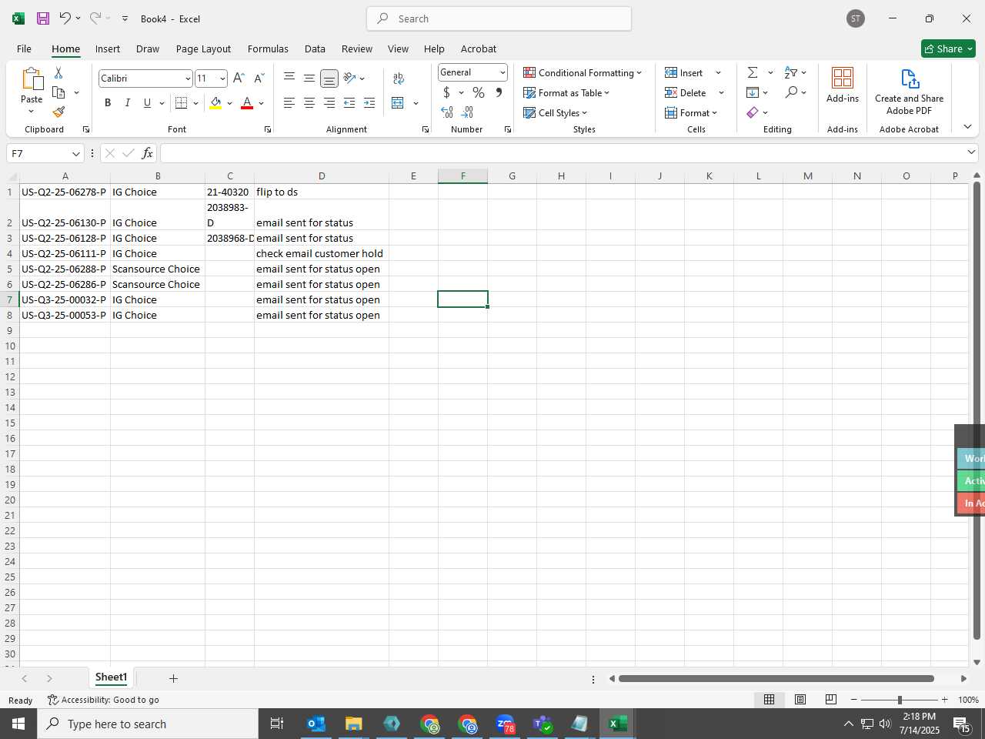Apply Percent Style formatting

tap(479, 92)
